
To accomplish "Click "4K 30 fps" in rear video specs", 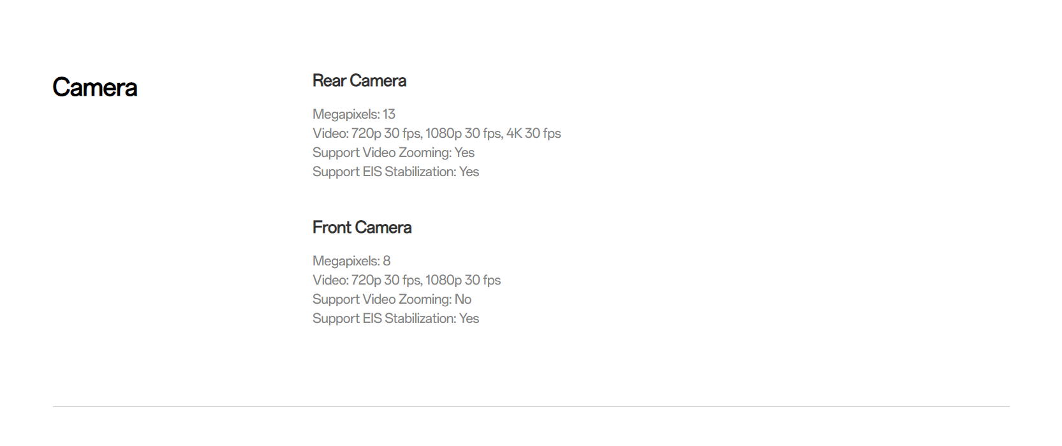I will [533, 133].
